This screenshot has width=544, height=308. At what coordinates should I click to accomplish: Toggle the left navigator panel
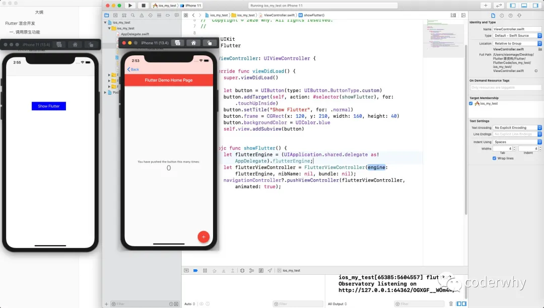(513, 6)
